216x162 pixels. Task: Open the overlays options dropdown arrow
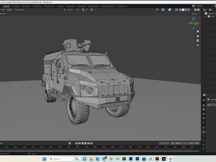(172, 10)
